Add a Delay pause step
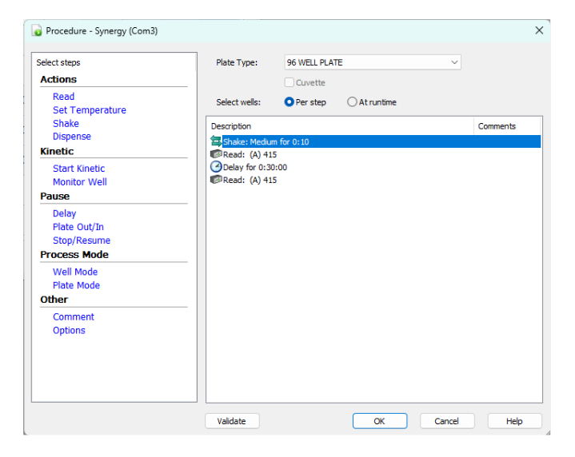 (65, 213)
